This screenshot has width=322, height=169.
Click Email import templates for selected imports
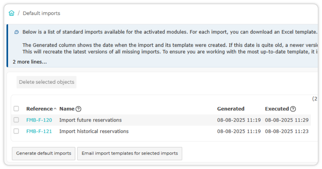[x=129, y=153]
